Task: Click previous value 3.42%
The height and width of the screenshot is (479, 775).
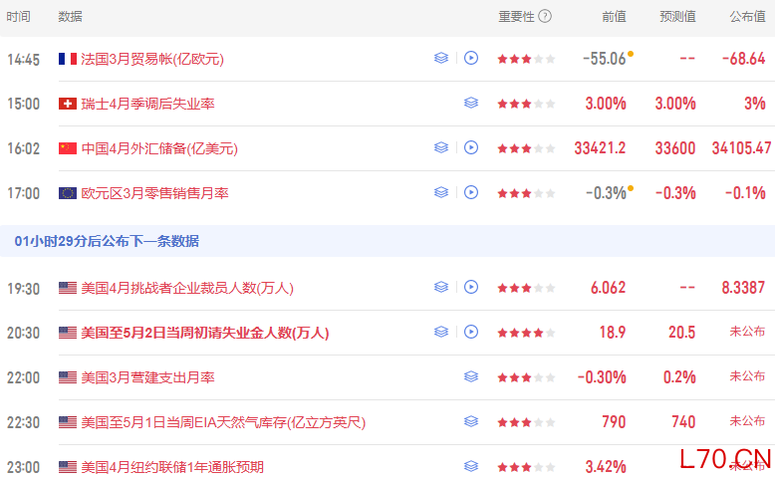Action: (x=606, y=466)
